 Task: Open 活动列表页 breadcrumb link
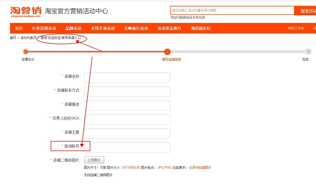28,38
